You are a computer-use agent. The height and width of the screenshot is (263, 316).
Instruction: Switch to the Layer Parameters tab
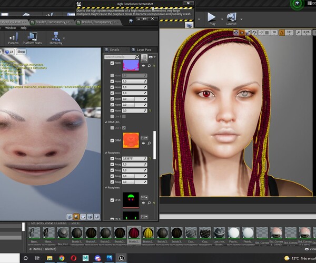pos(144,49)
